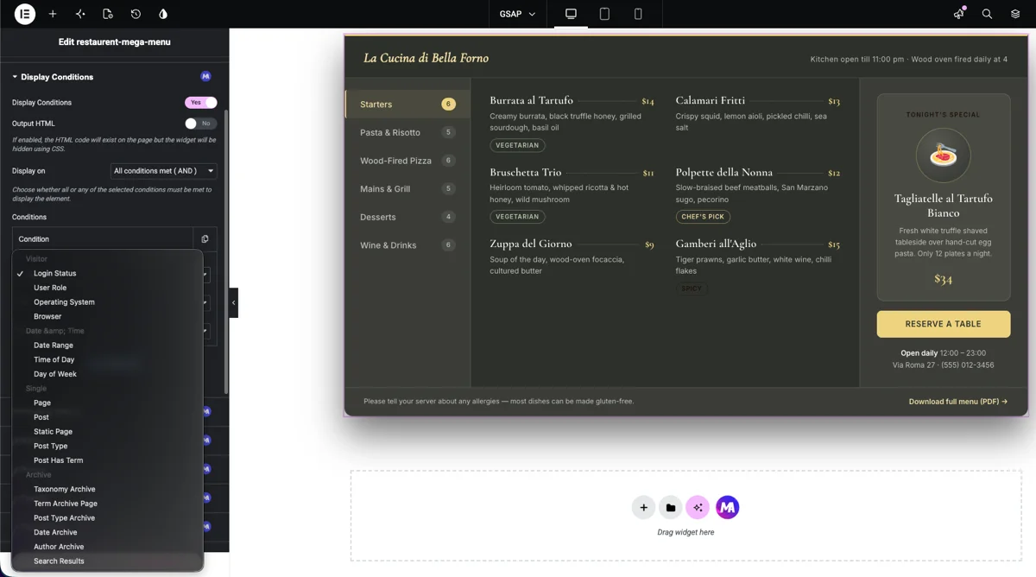
Task: Open the Display on conditions dropdown
Action: point(164,171)
